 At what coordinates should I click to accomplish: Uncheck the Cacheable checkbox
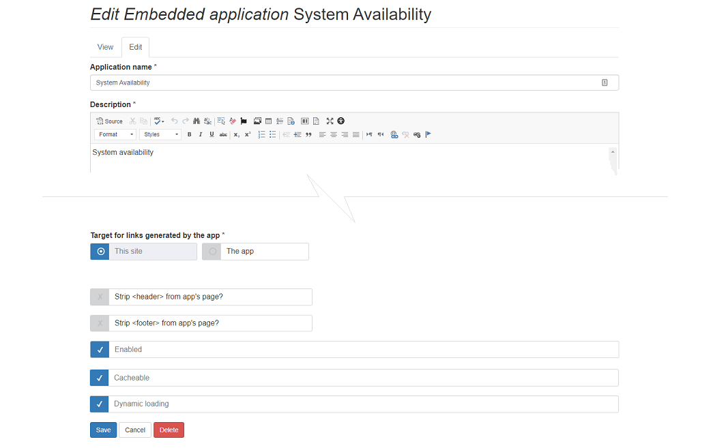coord(354,378)
